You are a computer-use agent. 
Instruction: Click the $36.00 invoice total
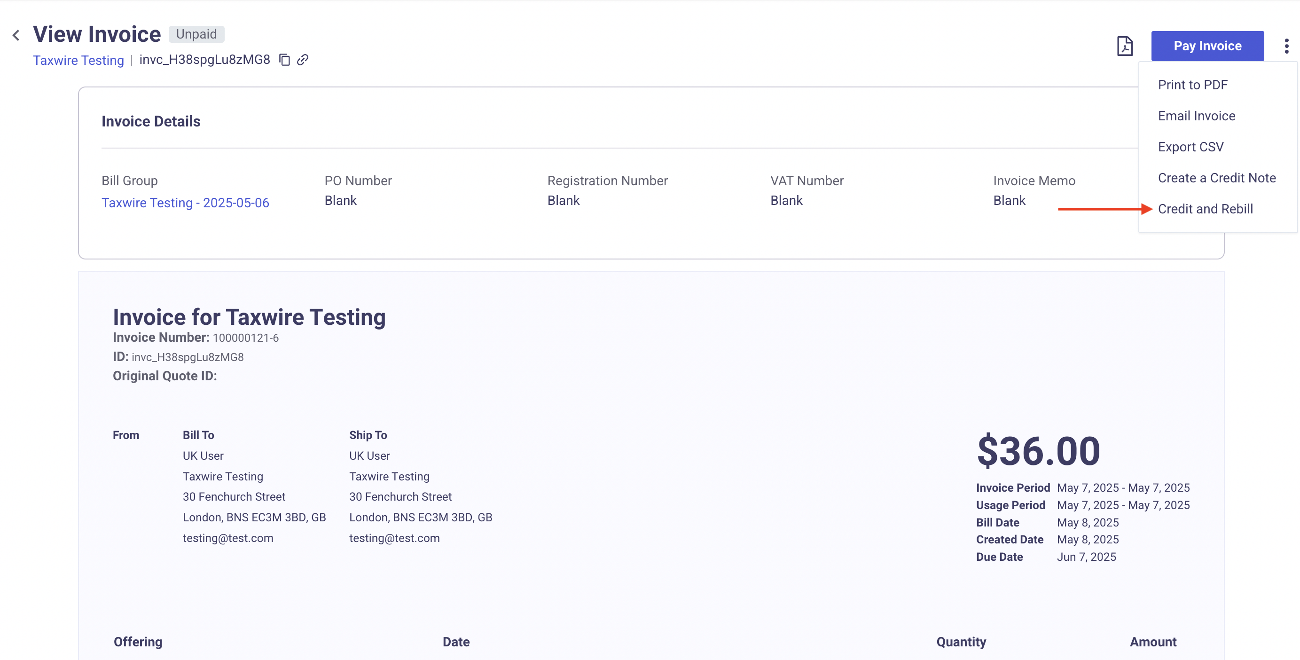click(1038, 451)
